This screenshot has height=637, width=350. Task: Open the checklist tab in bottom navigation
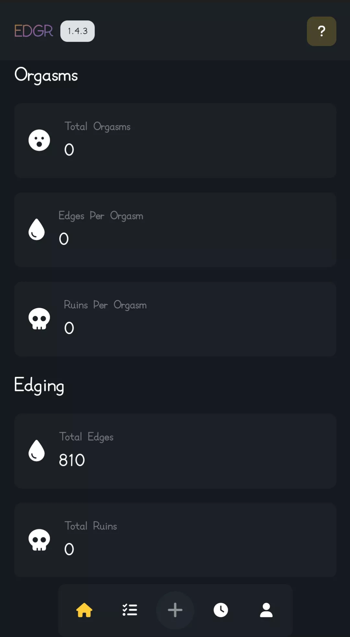coord(130,610)
